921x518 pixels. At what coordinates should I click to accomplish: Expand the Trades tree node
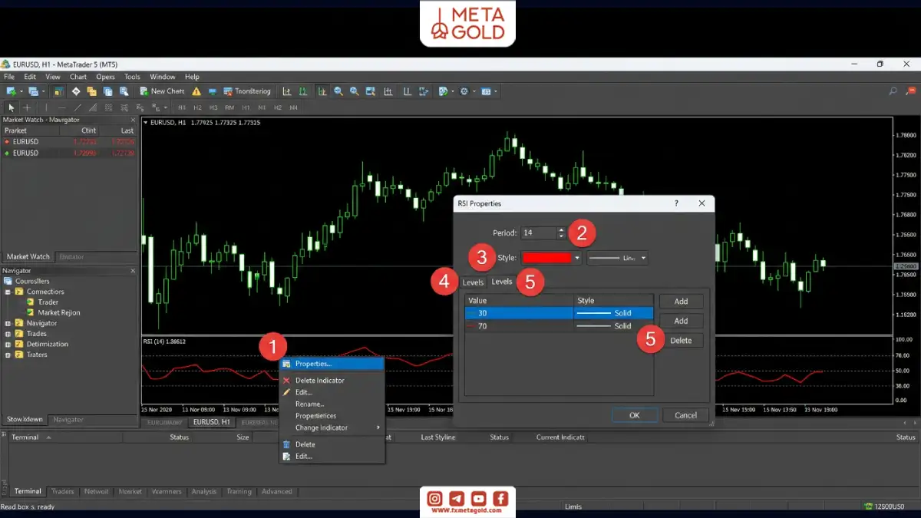pos(8,334)
